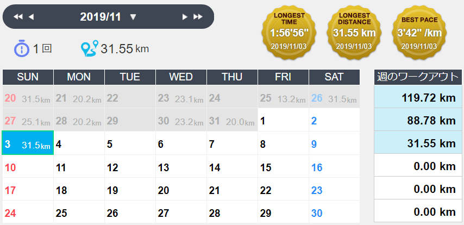Select October 27 with 25.1km run
464x225 pixels.
[x=28, y=121]
